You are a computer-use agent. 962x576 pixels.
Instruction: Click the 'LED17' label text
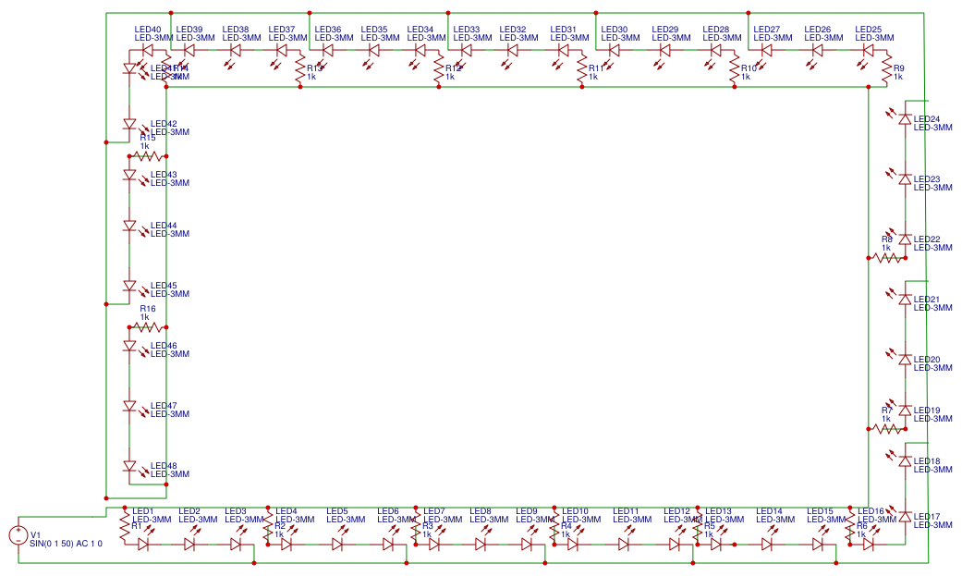tap(926, 517)
